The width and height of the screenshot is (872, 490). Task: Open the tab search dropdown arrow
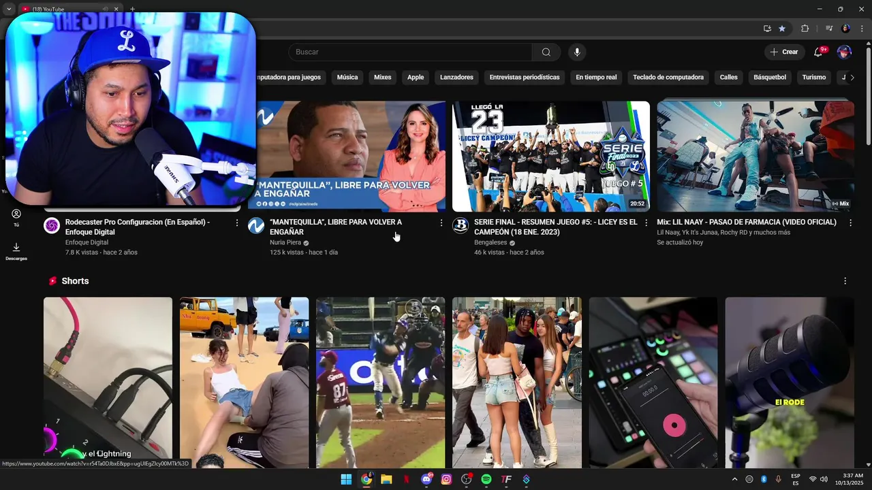point(9,9)
